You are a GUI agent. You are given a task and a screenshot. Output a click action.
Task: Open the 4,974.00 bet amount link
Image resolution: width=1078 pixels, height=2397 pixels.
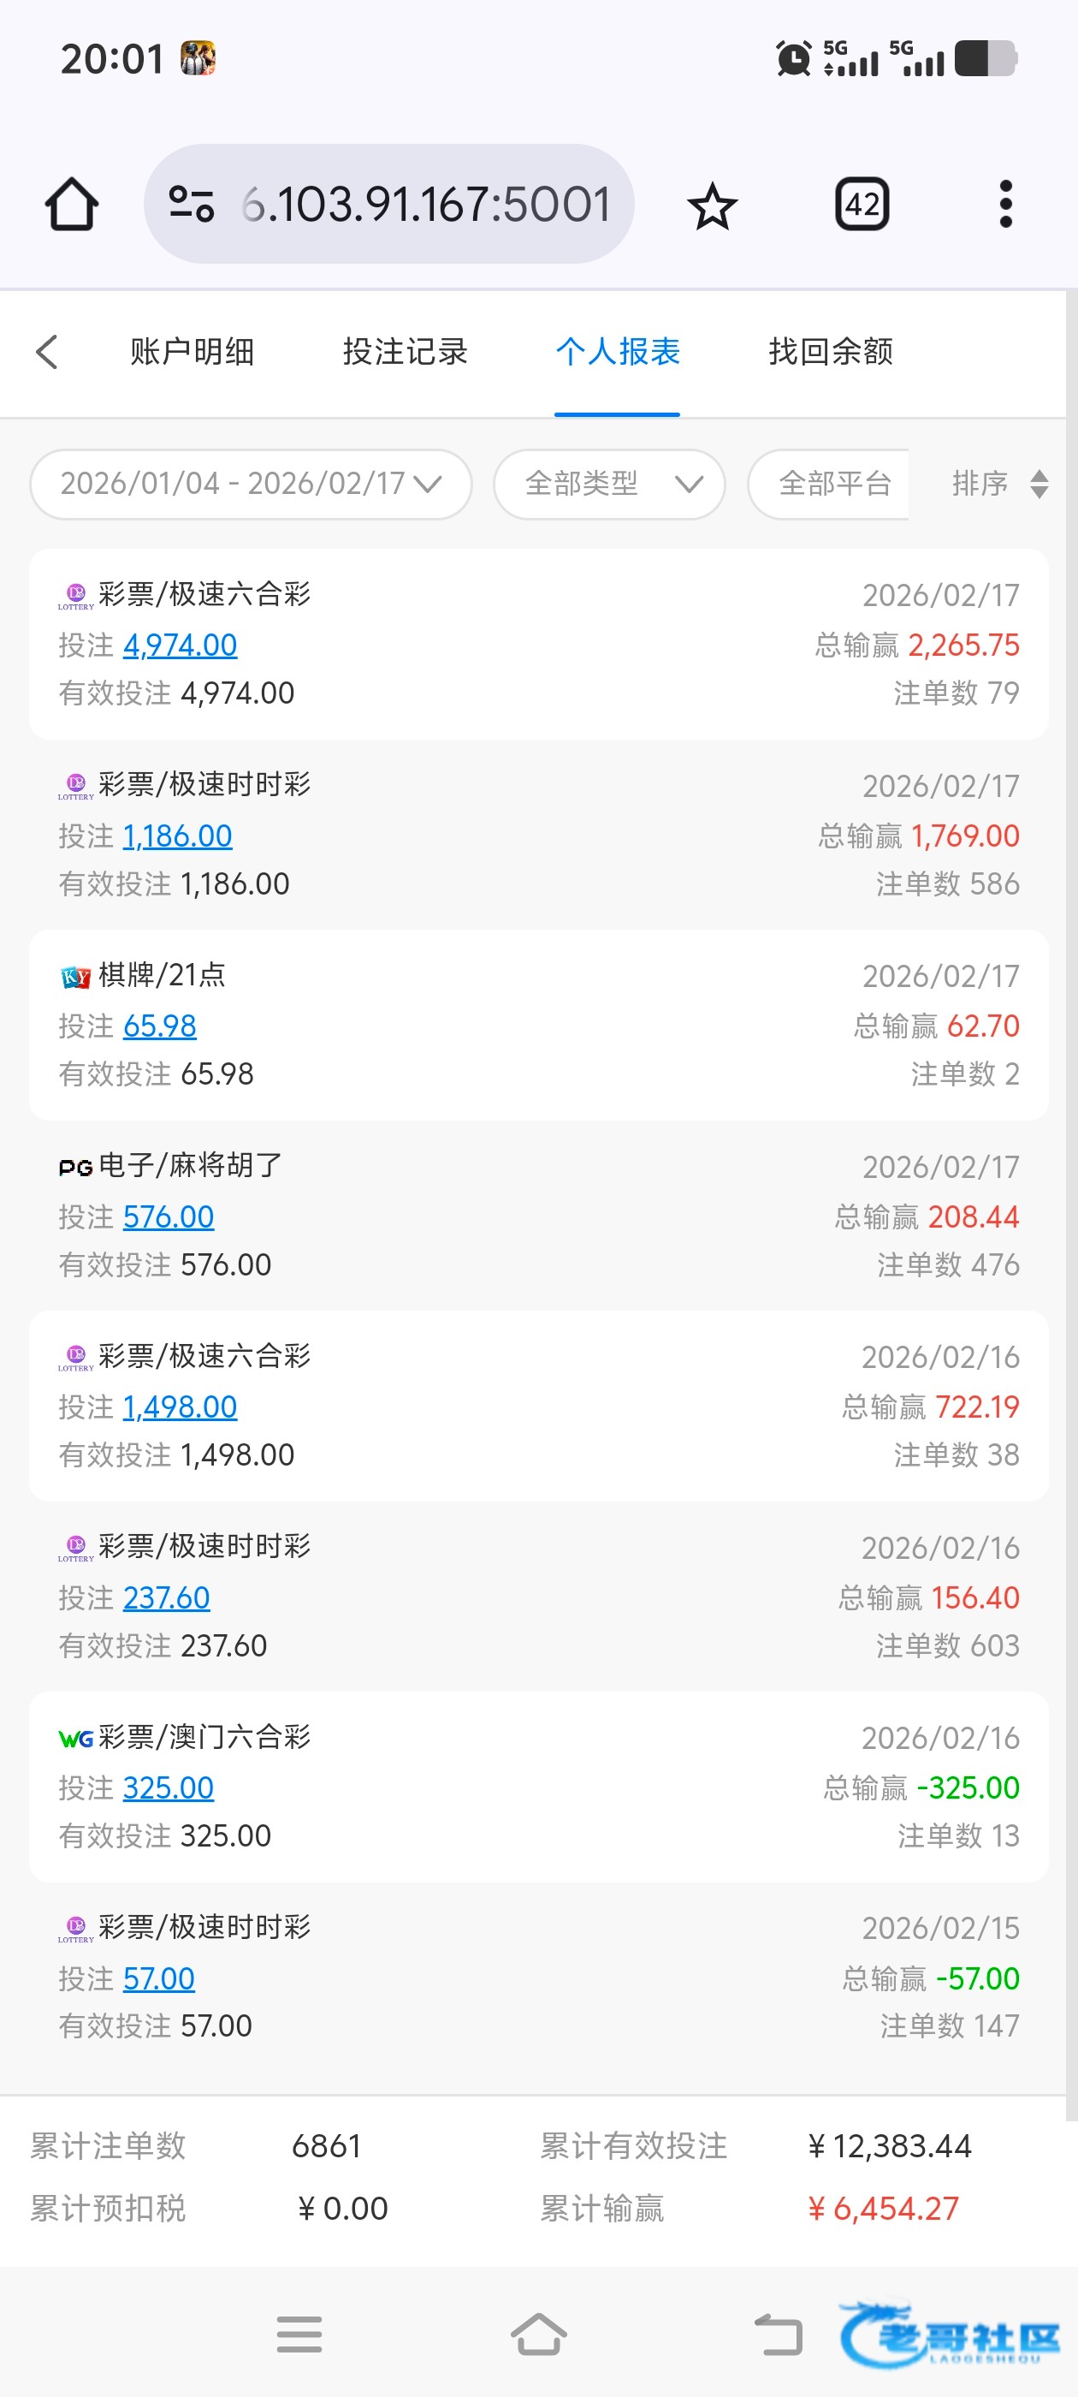pos(180,645)
